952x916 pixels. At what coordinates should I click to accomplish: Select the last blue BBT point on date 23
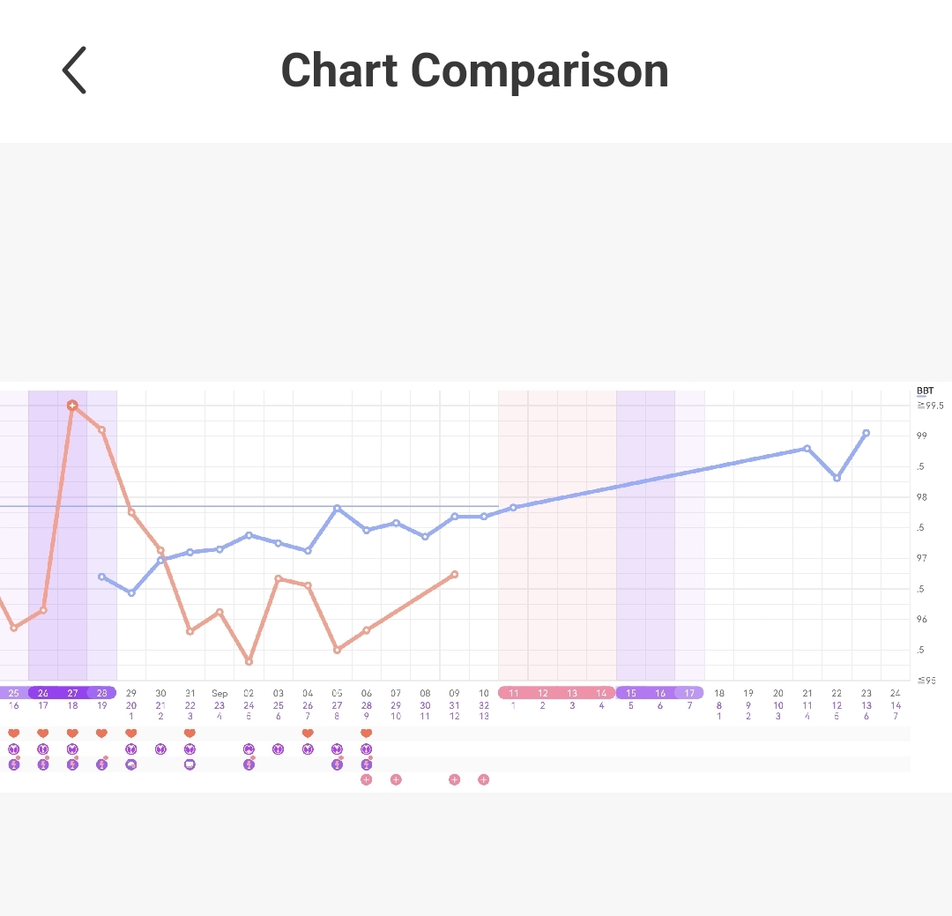coord(866,433)
